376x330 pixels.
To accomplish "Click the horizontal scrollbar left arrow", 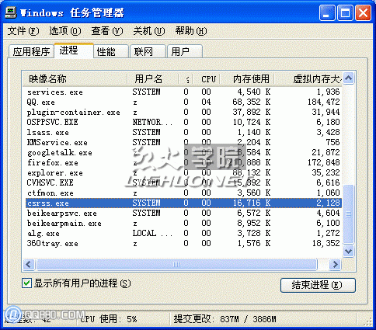I will 29,264.
